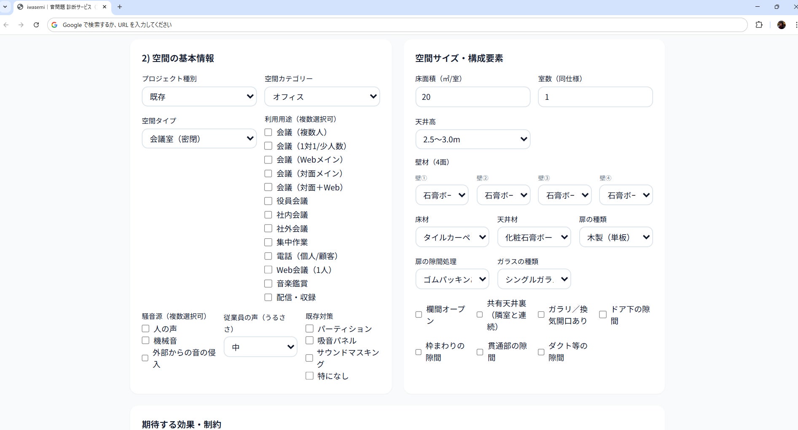Open the 壁① material dropdown
This screenshot has height=430, width=798.
pos(442,195)
